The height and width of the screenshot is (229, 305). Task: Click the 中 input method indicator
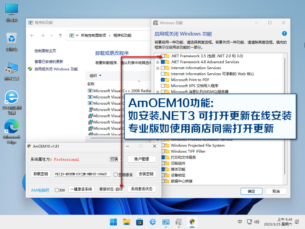point(240,222)
